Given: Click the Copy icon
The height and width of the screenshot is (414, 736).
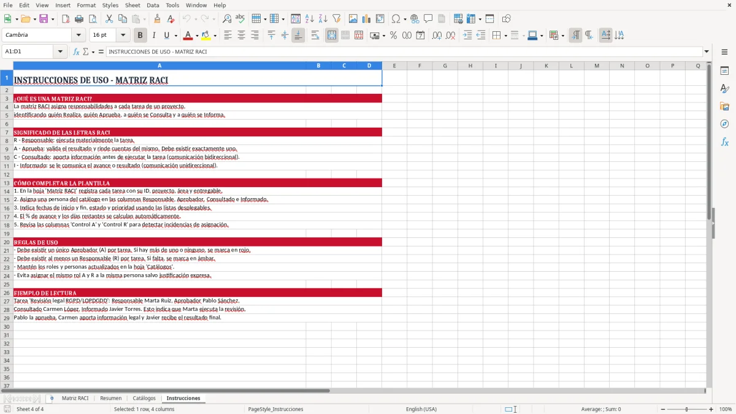Looking at the screenshot, I should pyautogui.click(x=122, y=19).
